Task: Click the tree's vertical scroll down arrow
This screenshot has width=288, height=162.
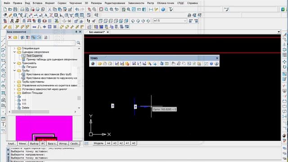Action: [x=79, y=108]
